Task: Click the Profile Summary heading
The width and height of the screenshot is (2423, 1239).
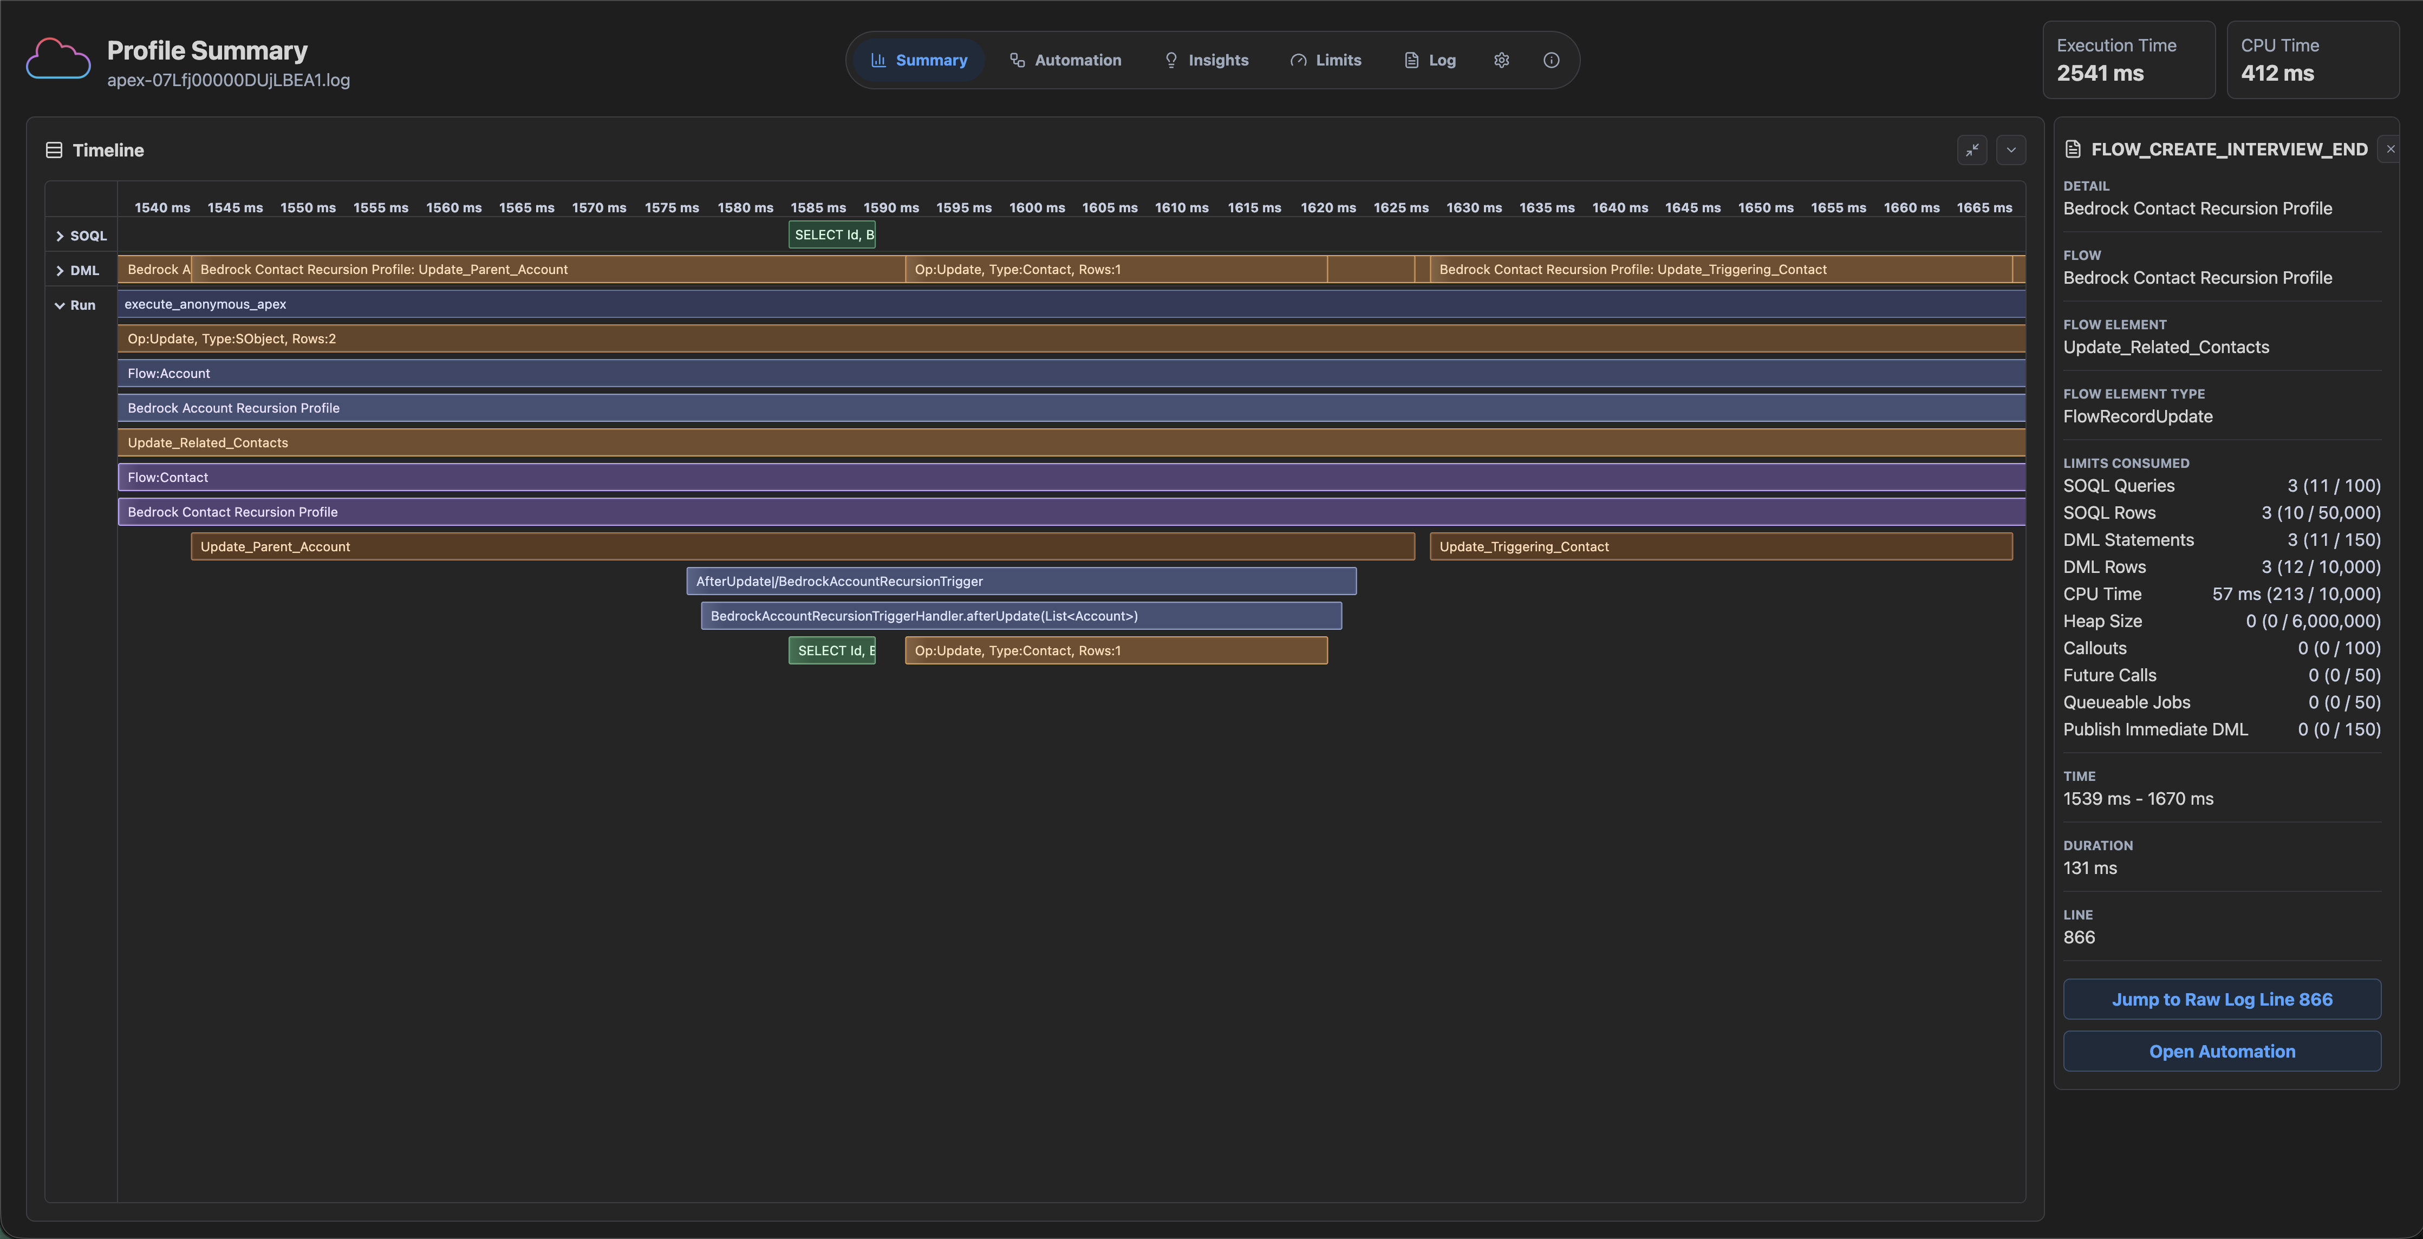Action: (207, 50)
